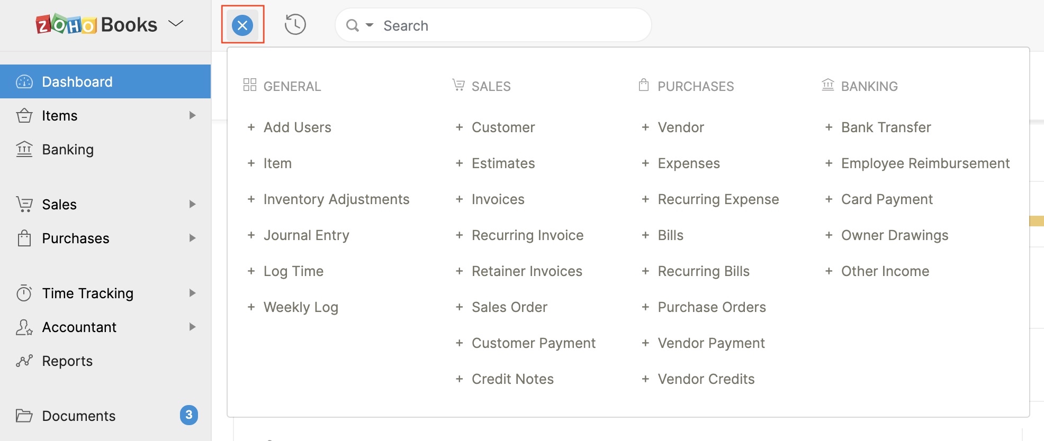Choose Recurring Invoice under Sales

pos(527,235)
